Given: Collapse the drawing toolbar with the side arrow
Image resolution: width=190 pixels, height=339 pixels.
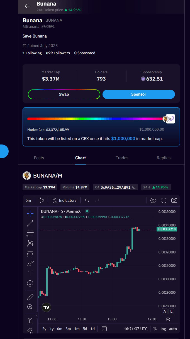Looking at the screenshot, I should pos(37,316).
